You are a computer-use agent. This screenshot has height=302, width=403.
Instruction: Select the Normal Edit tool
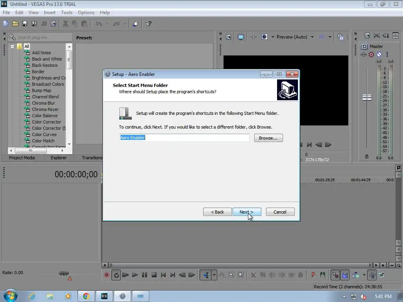click(206, 275)
